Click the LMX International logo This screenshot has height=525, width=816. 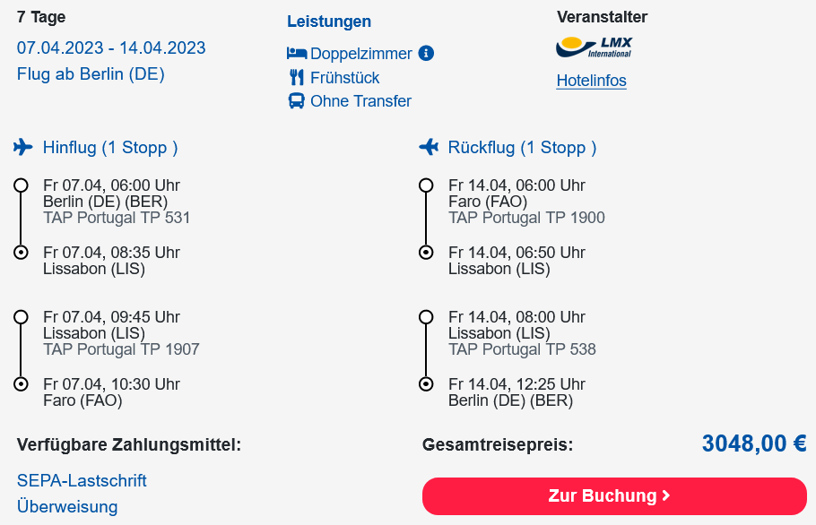(594, 47)
